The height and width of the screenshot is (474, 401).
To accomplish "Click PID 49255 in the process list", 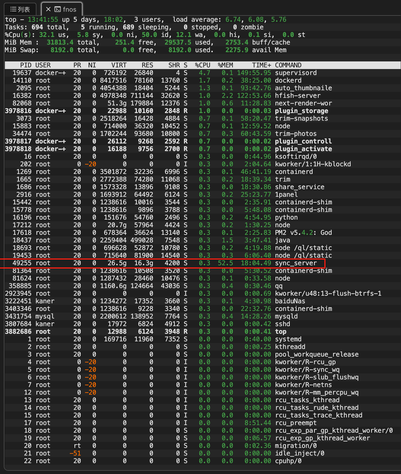I will click(22, 263).
